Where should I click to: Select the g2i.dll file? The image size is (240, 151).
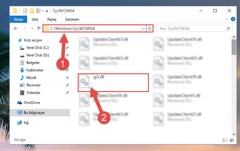click(113, 83)
